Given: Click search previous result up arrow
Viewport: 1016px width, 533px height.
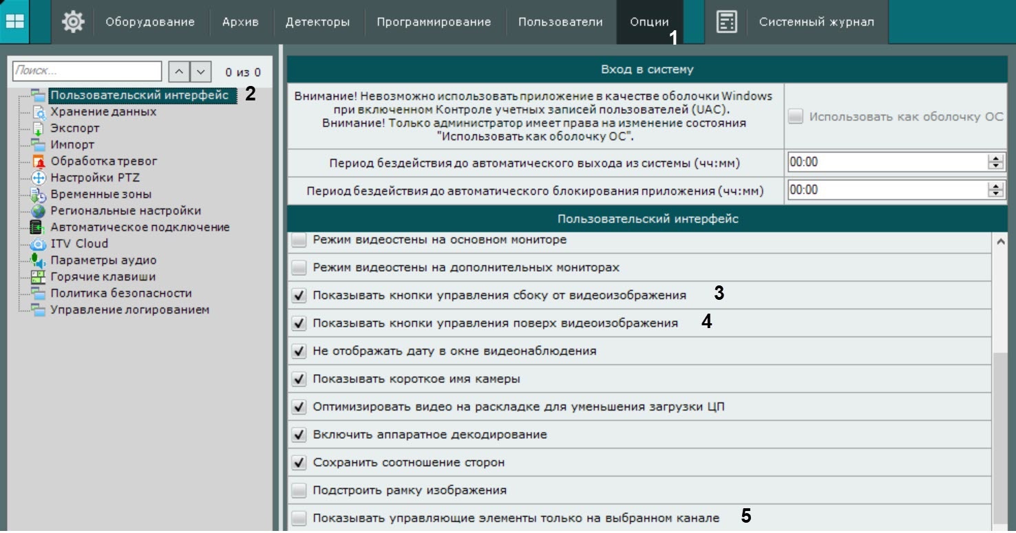Looking at the screenshot, I should (178, 72).
